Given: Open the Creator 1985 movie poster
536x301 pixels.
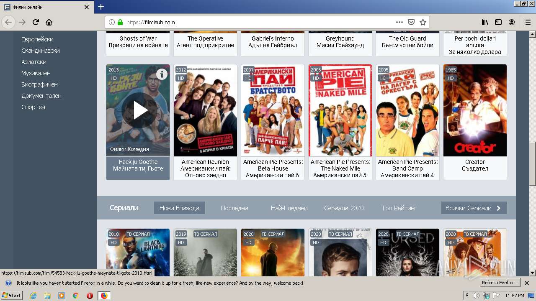Looking at the screenshot, I should click(475, 110).
